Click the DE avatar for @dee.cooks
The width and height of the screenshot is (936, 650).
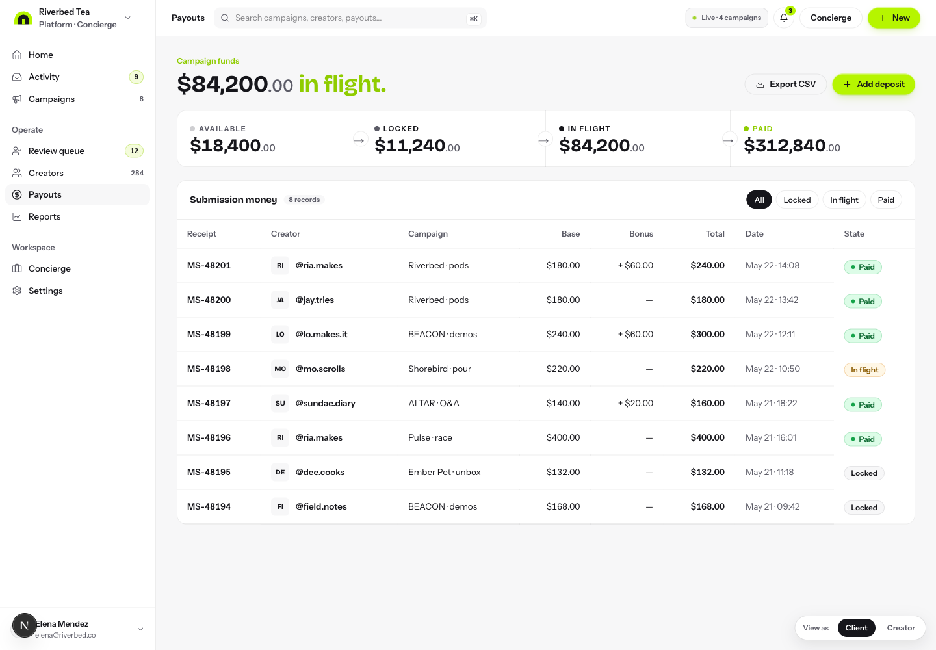[x=280, y=472]
